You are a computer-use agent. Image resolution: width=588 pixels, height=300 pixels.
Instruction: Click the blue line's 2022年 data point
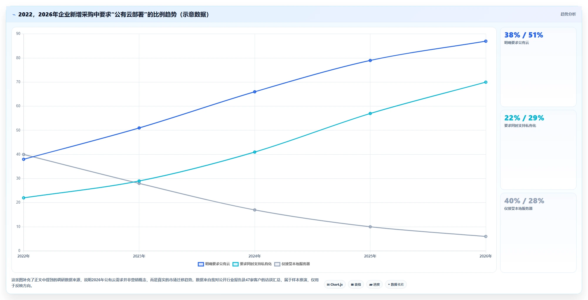click(x=24, y=159)
